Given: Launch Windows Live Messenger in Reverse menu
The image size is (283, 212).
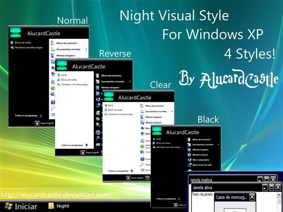Looking at the screenshot, I should pyautogui.click(x=73, y=84).
